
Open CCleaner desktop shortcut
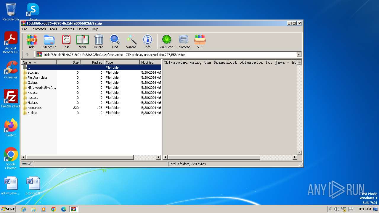11,70
